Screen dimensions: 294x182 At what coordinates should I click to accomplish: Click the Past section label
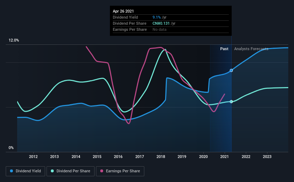224,49
